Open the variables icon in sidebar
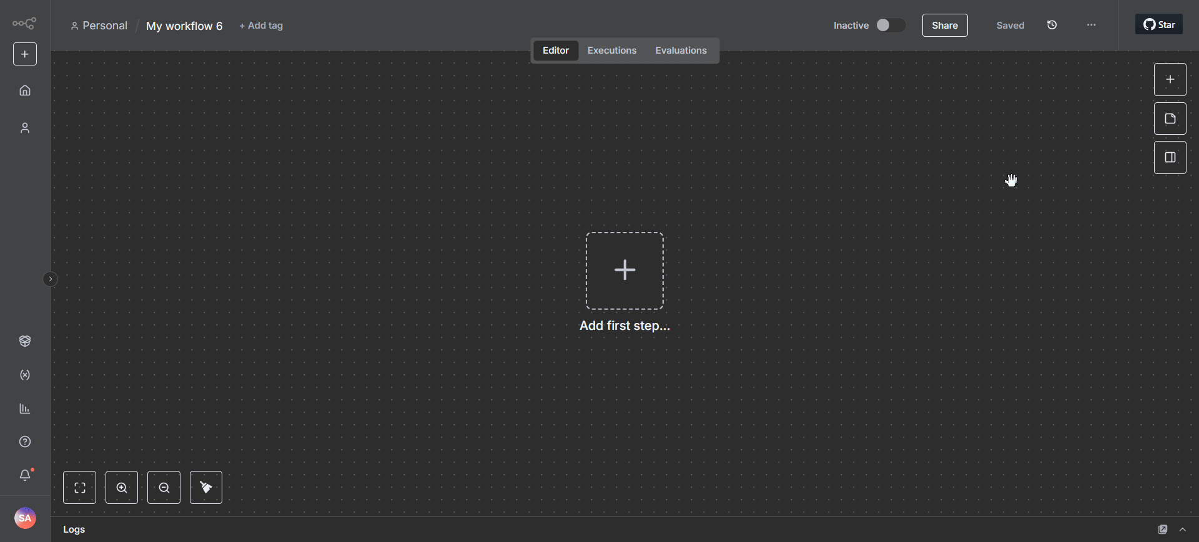The image size is (1199, 542). 25,375
